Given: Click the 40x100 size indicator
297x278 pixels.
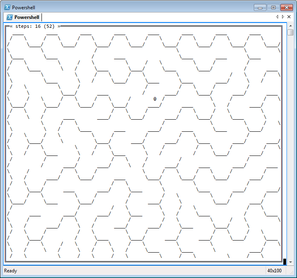Looking at the screenshot, I should (274, 271).
